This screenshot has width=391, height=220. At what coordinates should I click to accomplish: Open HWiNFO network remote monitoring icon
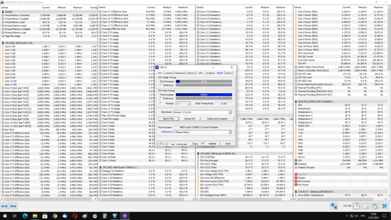pyautogui.click(x=334, y=206)
